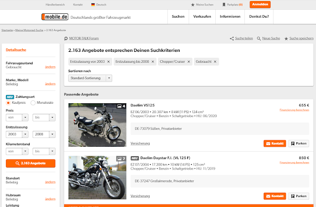The width and height of the screenshot is (316, 207).
Task: Remove the Gebraucht filter chip
Action: [x=215, y=62]
